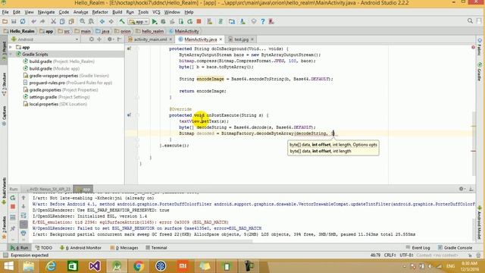The height and width of the screenshot is (273, 485).
Task: Click the green Run app button
Action: pyautogui.click(x=155, y=21)
